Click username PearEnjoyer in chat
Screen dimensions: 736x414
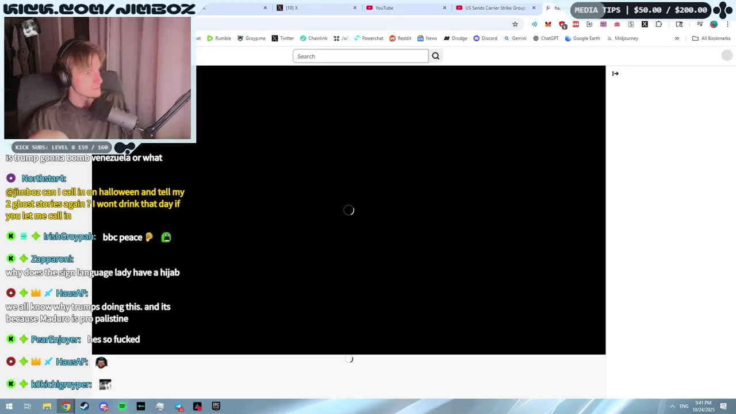56,339
